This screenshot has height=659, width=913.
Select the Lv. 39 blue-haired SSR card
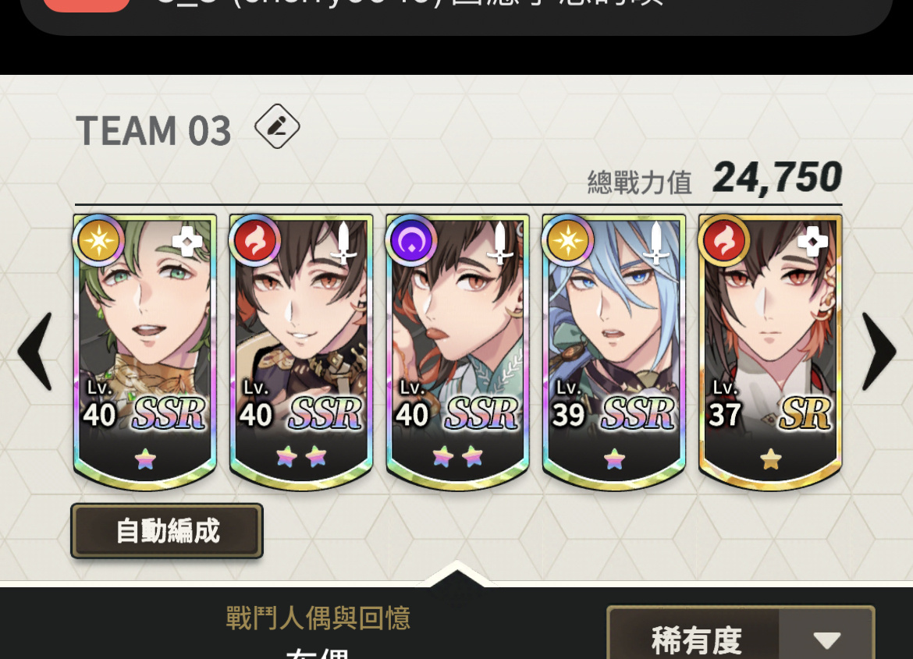click(x=613, y=352)
